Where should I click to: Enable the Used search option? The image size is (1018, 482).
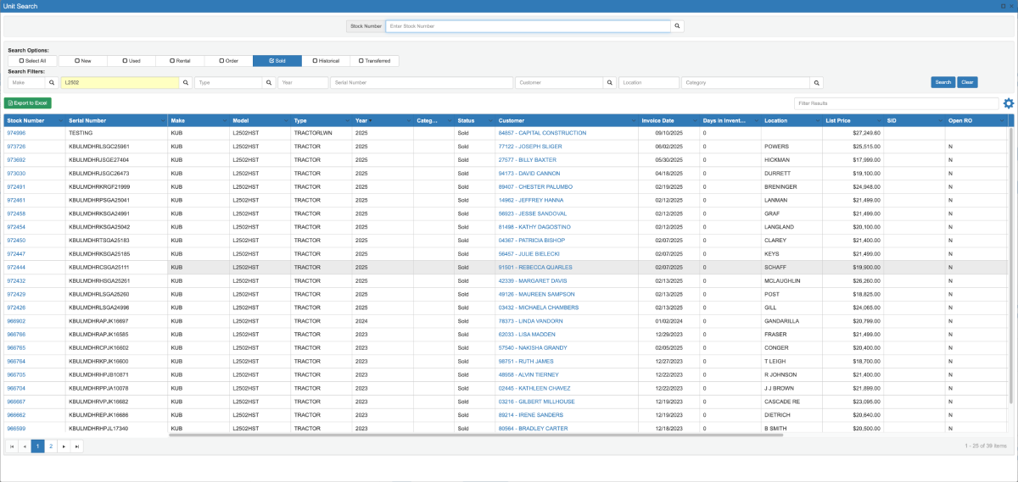coord(131,61)
